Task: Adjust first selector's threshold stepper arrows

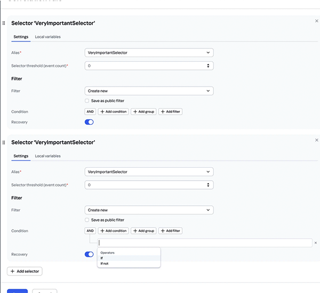Action: pos(208,66)
